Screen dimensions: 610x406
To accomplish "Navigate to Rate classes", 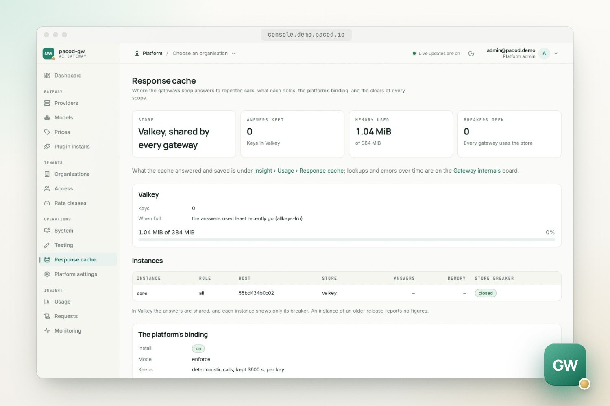I will click(x=78, y=203).
